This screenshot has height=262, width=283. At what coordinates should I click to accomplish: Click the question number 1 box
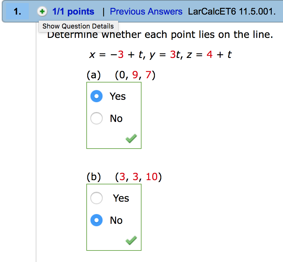pos(18,12)
